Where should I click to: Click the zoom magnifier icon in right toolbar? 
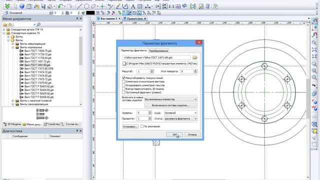tap(314, 42)
